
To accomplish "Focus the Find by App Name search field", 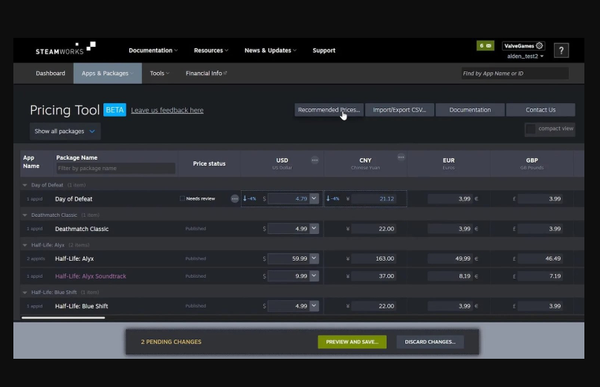I will point(514,74).
